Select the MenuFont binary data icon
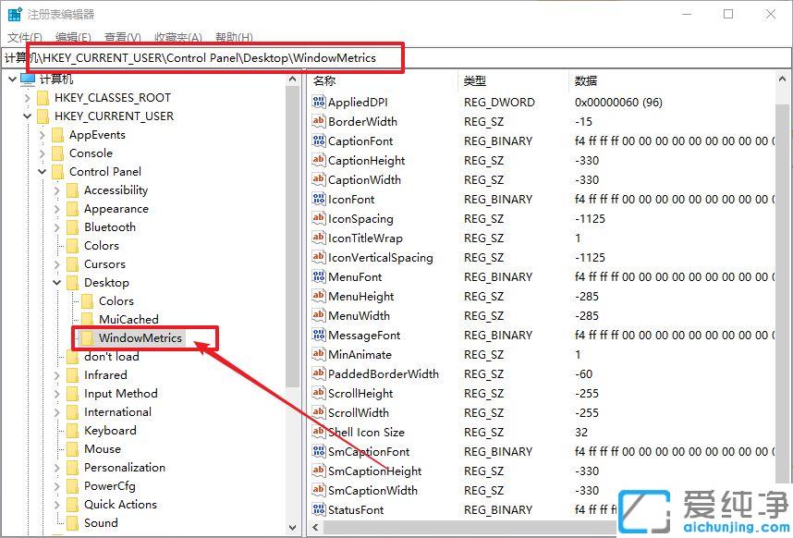Image resolution: width=793 pixels, height=538 pixels. pyautogui.click(x=321, y=276)
